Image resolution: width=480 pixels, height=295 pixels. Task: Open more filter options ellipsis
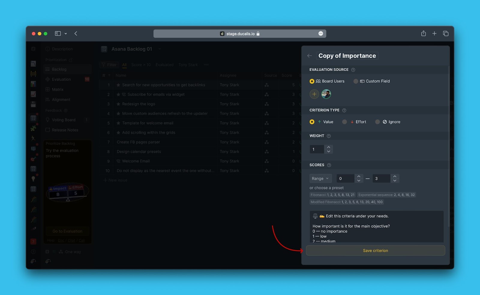point(206,65)
